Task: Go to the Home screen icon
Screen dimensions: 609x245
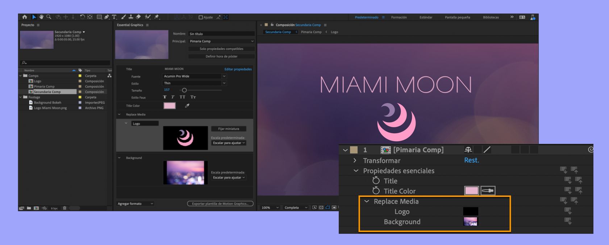Action: coord(24,17)
